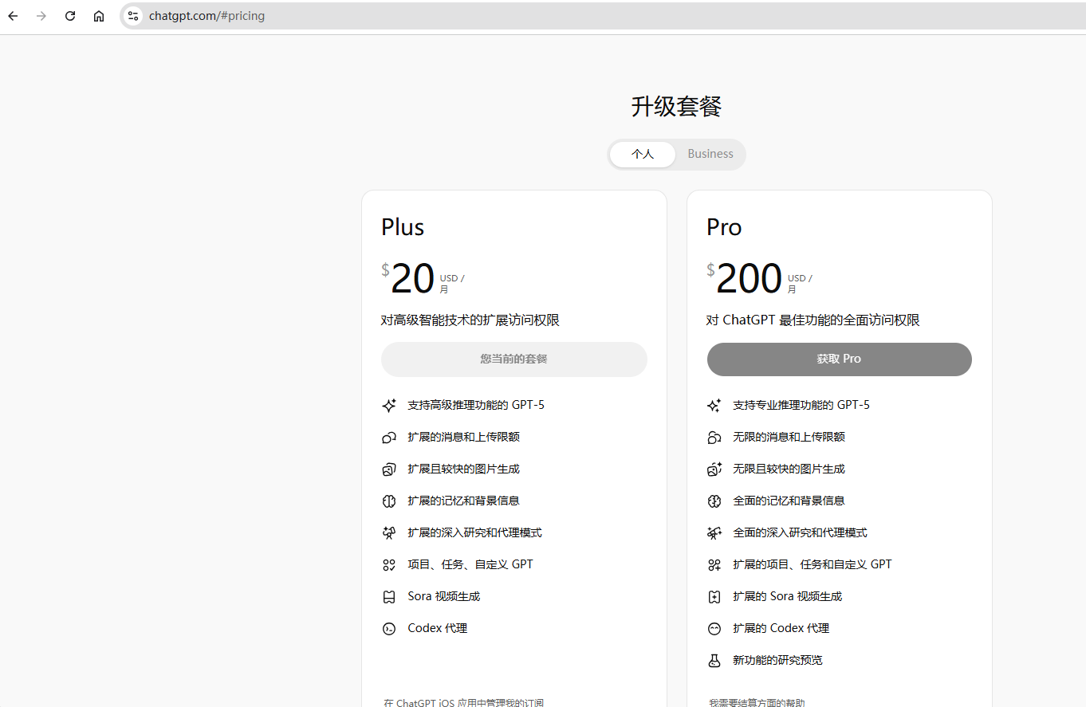This screenshot has height=707, width=1086.
Task: Click icon beside 扩展的 Sora 视频生成
Action: pos(714,597)
